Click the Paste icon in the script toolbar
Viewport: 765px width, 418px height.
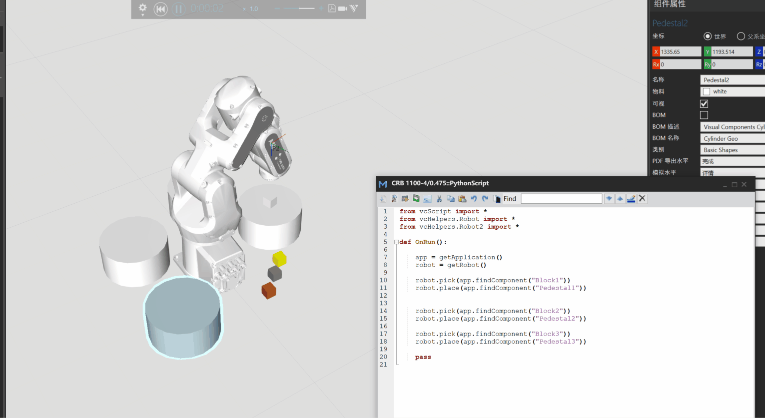coord(461,198)
